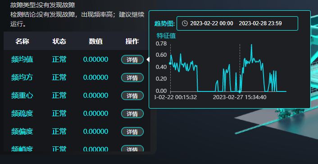Click the 频均值 name cell
The height and width of the screenshot is (164, 318).
click(22, 59)
